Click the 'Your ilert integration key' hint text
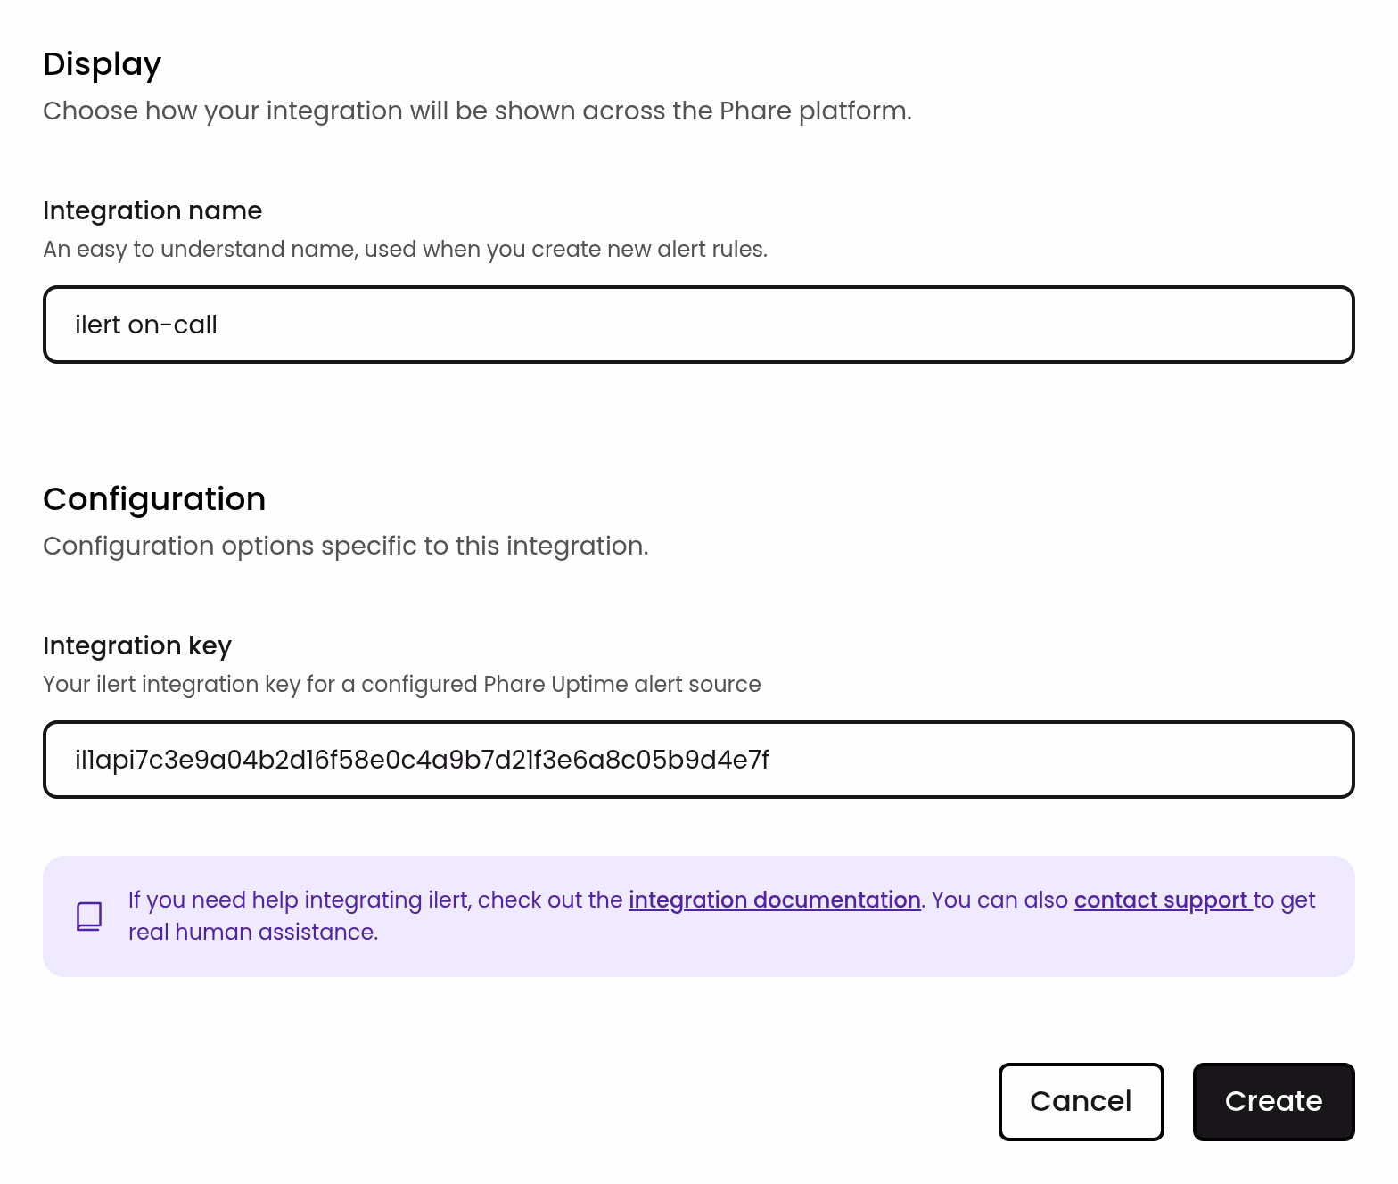Screen dimensions: 1398x1184 tap(402, 684)
